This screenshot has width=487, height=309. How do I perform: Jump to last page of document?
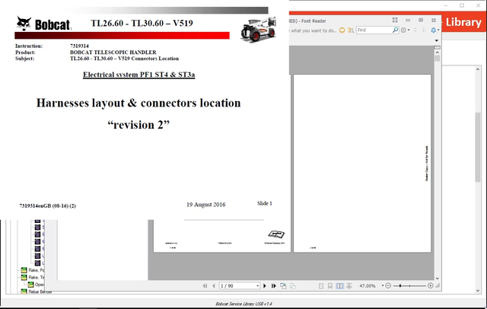pyautogui.click(x=273, y=286)
